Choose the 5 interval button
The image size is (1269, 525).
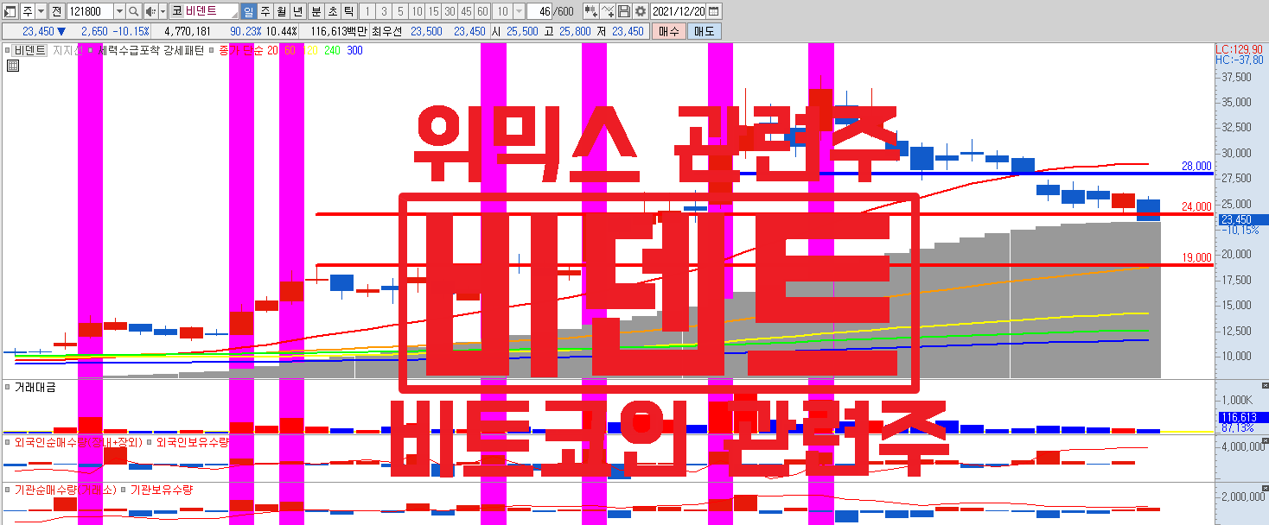coord(399,11)
